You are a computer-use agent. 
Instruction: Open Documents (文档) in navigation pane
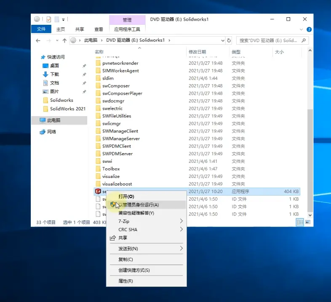tap(54, 83)
